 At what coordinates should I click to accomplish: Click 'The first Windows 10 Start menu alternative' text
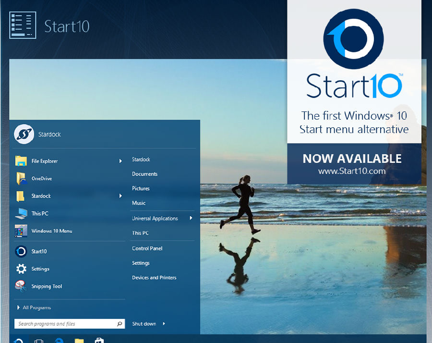point(354,122)
